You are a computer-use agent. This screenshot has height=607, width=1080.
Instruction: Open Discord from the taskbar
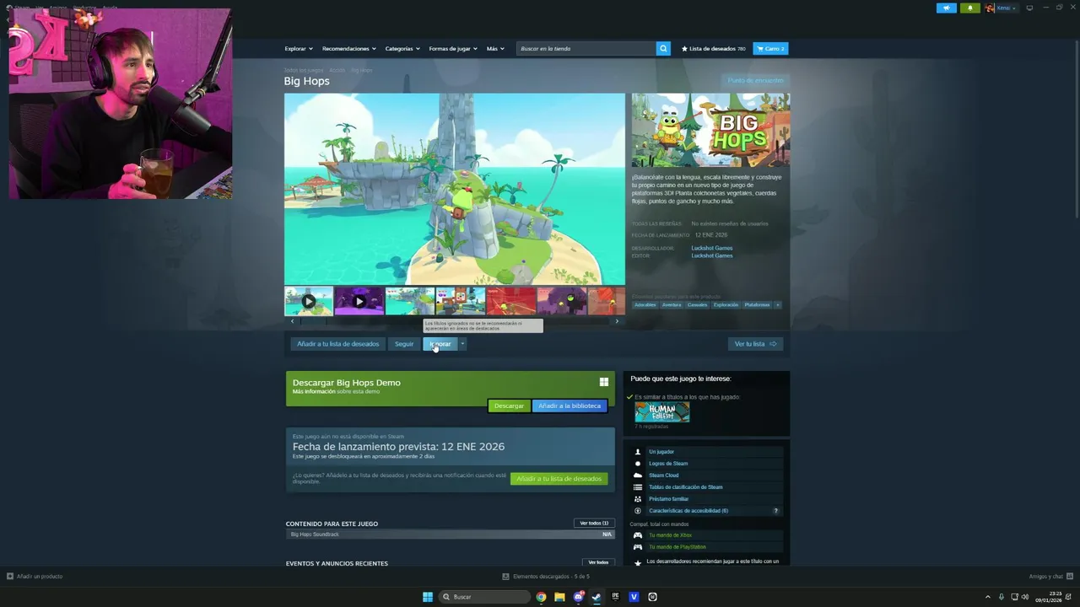pos(578,597)
